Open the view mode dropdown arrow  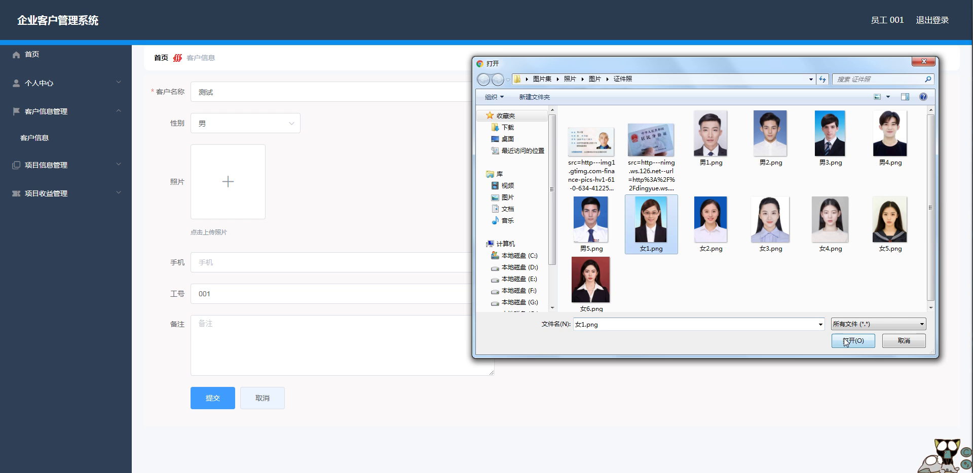pyautogui.click(x=888, y=97)
